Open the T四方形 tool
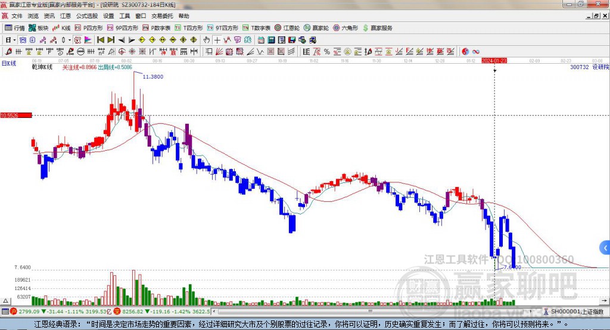 click(189, 28)
